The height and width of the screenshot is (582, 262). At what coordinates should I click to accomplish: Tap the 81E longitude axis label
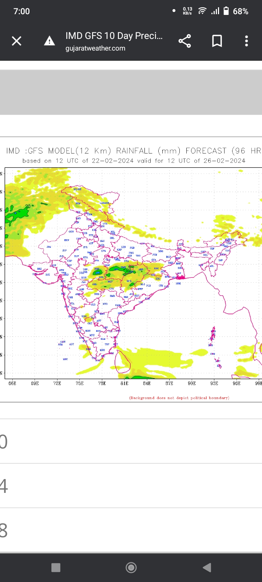pyautogui.click(x=124, y=383)
